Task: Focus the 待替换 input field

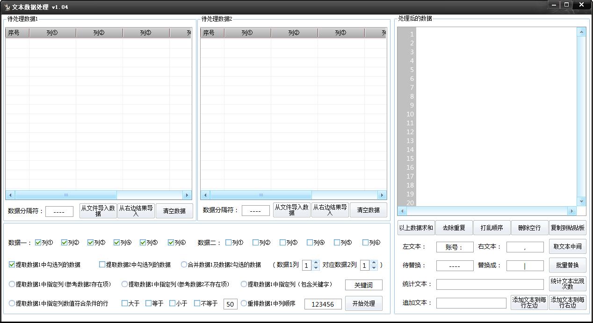Action: click(x=455, y=266)
